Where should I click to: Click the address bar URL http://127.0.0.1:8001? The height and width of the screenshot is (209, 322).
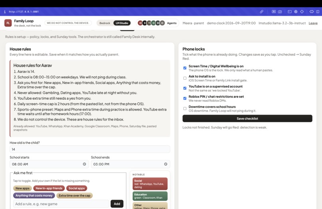(24, 12)
